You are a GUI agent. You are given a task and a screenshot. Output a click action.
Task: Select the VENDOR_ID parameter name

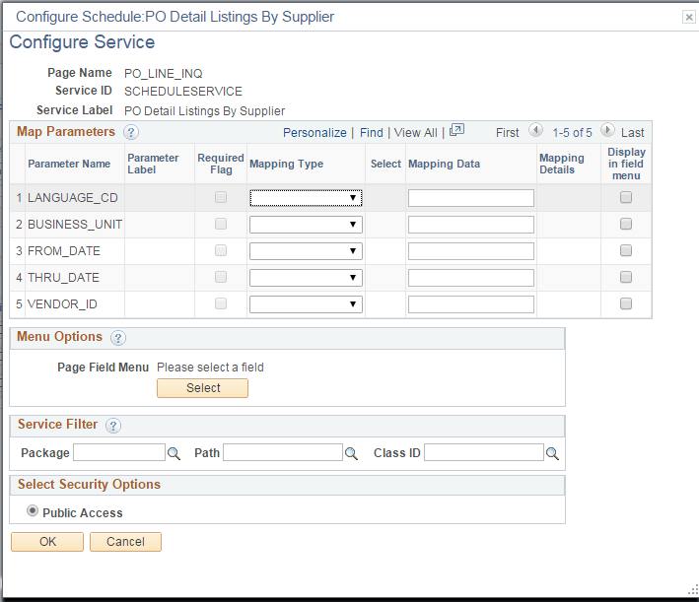click(x=62, y=304)
